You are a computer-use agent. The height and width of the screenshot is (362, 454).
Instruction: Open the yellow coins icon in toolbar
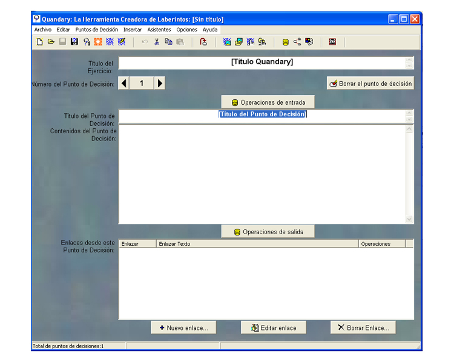pyautogui.click(x=286, y=42)
